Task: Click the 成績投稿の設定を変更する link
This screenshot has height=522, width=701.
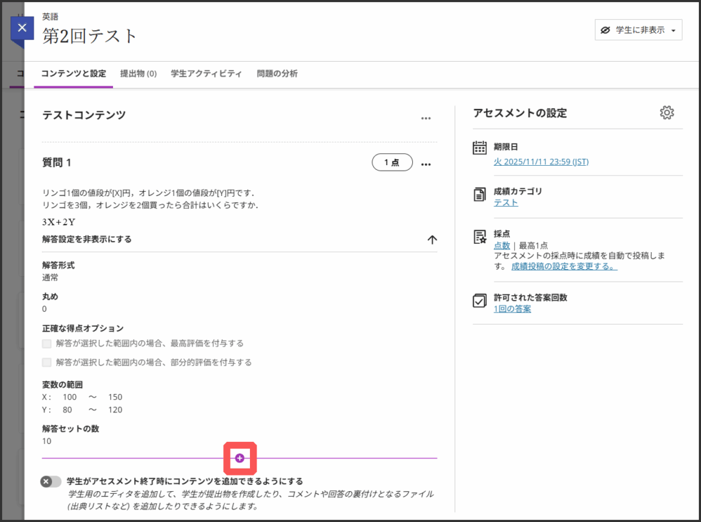Action: pos(564,266)
